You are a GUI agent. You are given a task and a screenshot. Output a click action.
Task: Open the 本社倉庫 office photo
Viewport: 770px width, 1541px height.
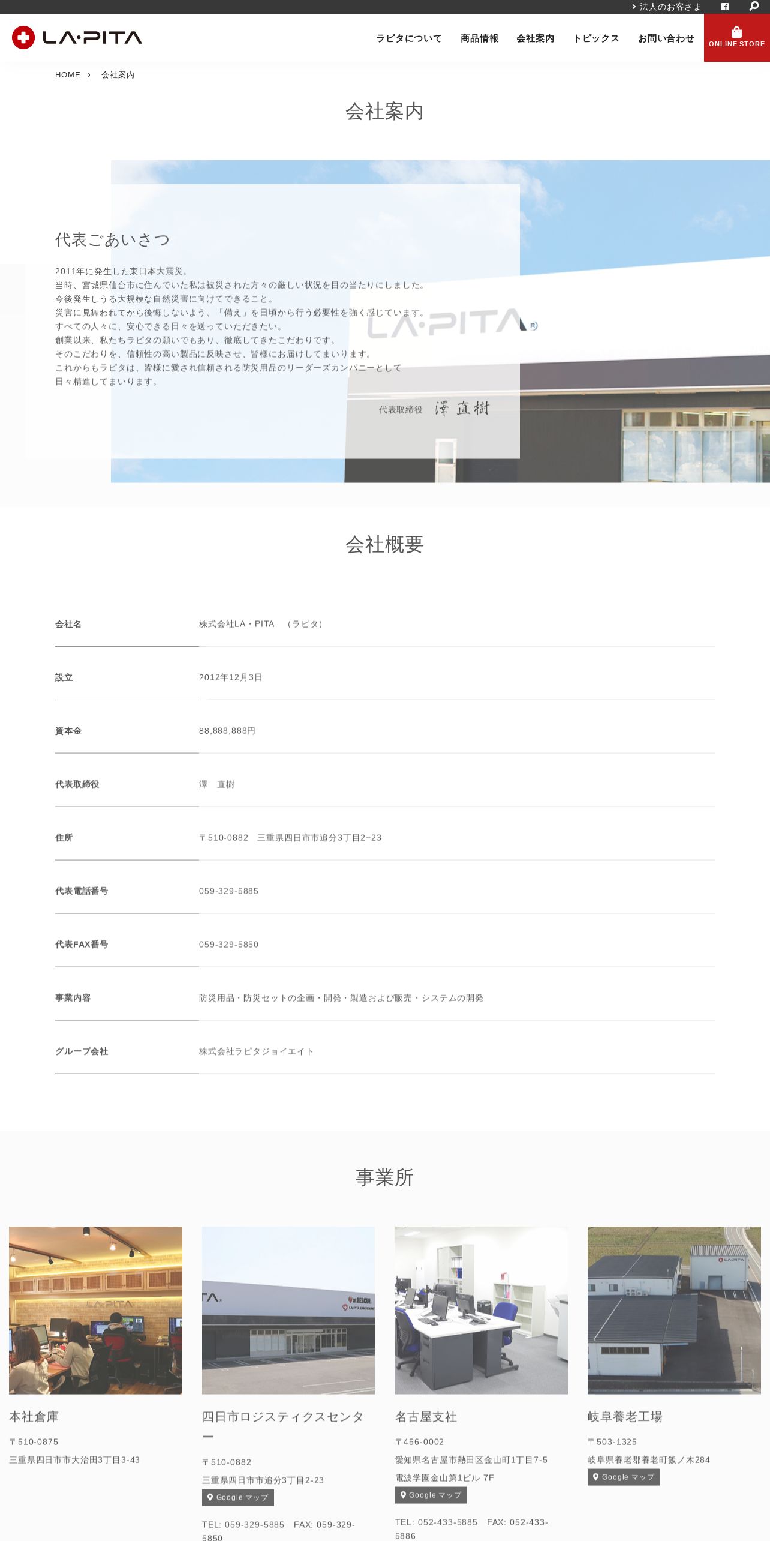tap(95, 1310)
